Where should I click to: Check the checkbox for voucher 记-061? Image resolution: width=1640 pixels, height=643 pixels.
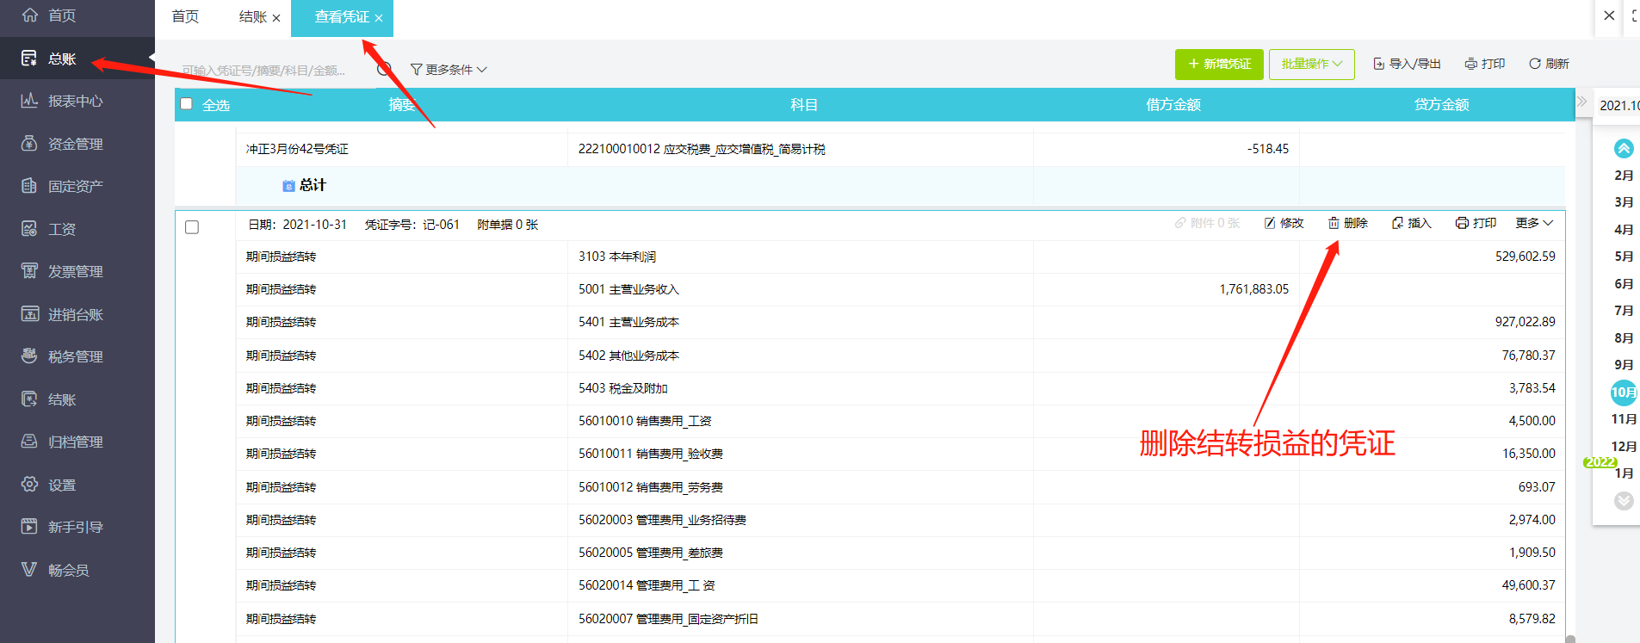coord(192,227)
